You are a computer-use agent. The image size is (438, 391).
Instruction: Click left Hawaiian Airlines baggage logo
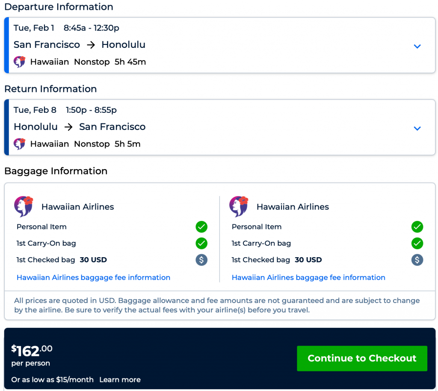(x=24, y=206)
